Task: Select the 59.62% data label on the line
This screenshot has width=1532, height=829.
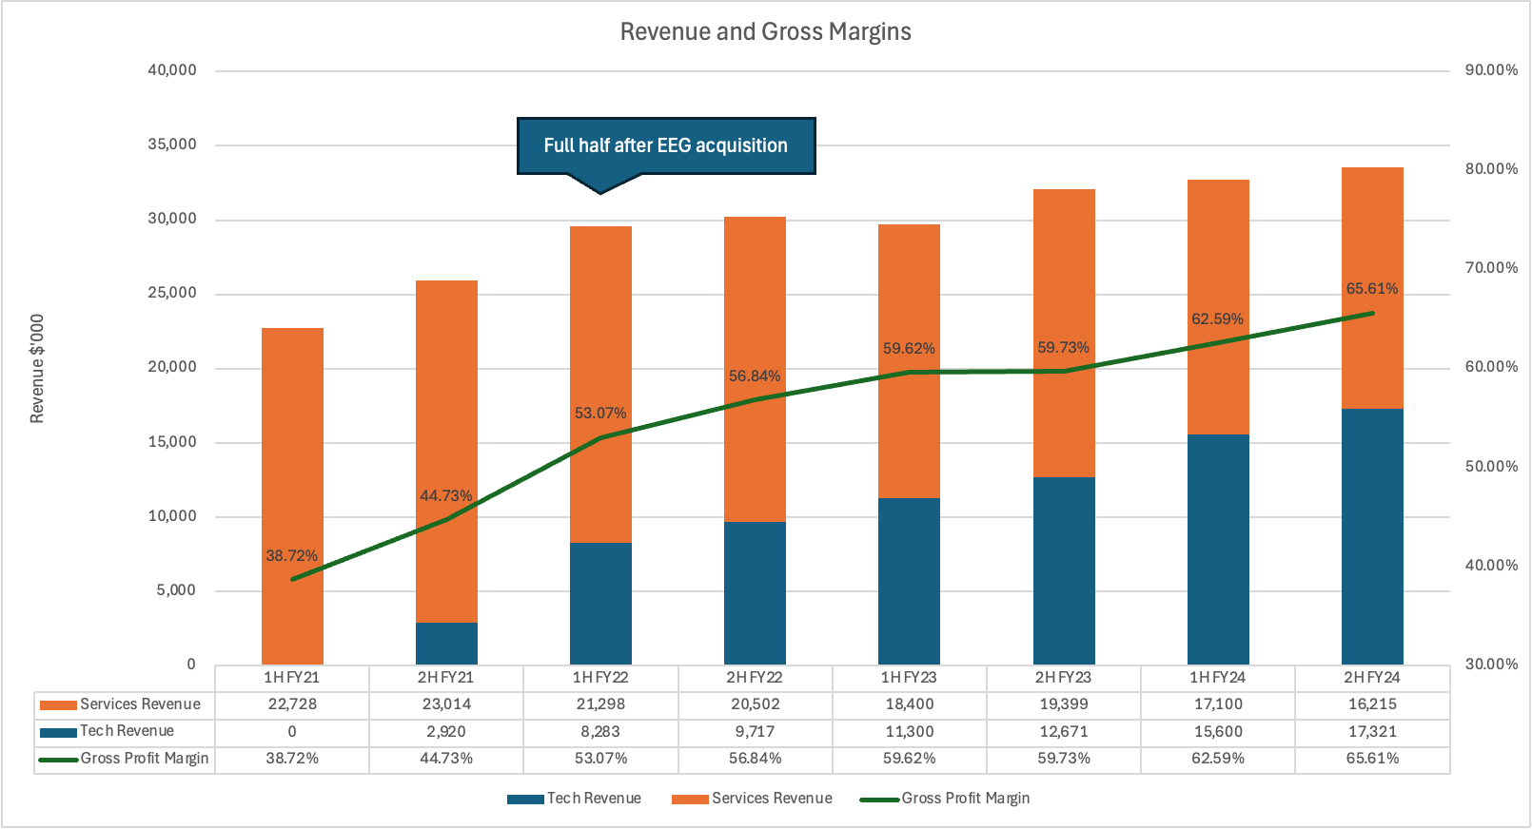Action: coord(909,348)
